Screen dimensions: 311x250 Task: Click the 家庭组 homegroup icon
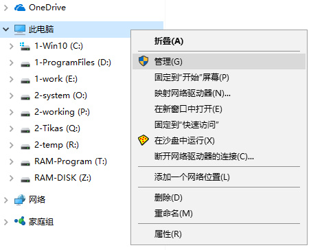[20, 221]
